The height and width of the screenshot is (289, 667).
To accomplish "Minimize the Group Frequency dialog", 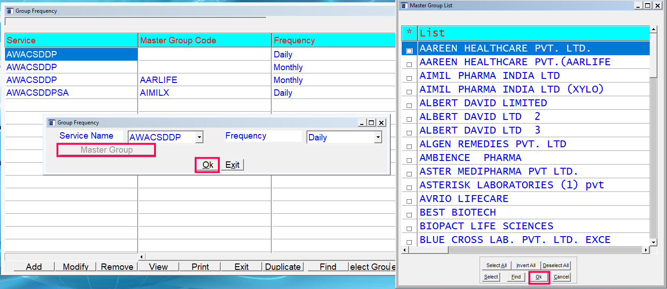I will (362, 123).
